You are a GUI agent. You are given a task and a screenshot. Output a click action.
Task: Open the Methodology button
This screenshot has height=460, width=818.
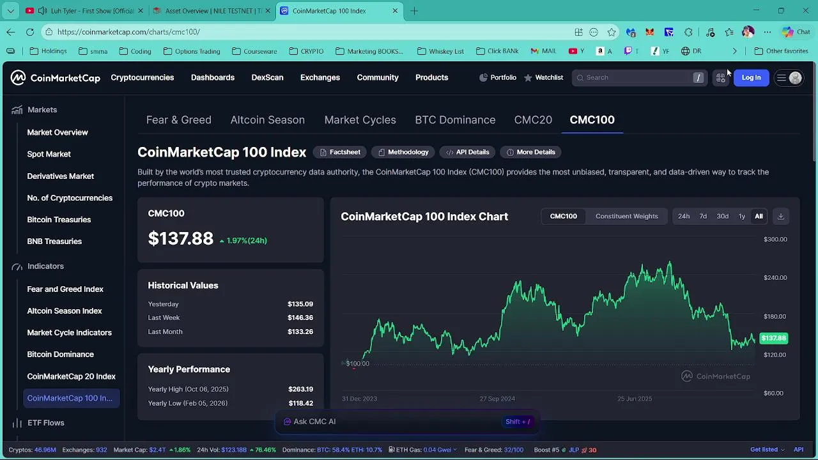[403, 152]
